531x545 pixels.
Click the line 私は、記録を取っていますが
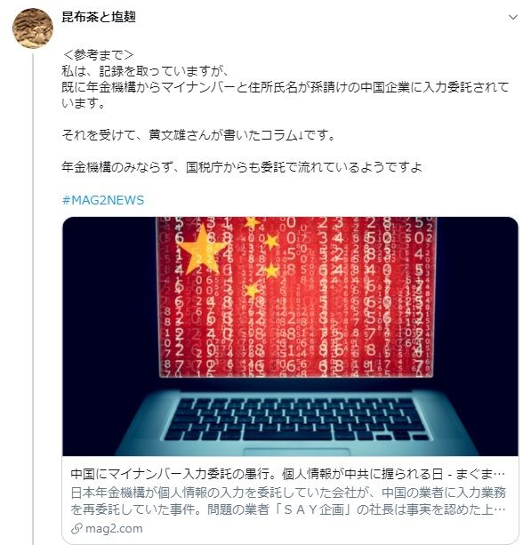[x=145, y=71]
